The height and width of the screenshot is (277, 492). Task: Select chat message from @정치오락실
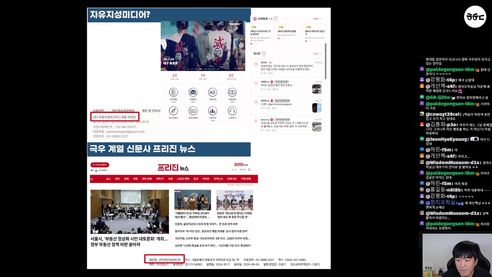point(456,205)
